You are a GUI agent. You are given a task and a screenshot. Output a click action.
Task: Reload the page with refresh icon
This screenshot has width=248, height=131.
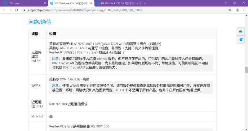[x=18, y=10]
